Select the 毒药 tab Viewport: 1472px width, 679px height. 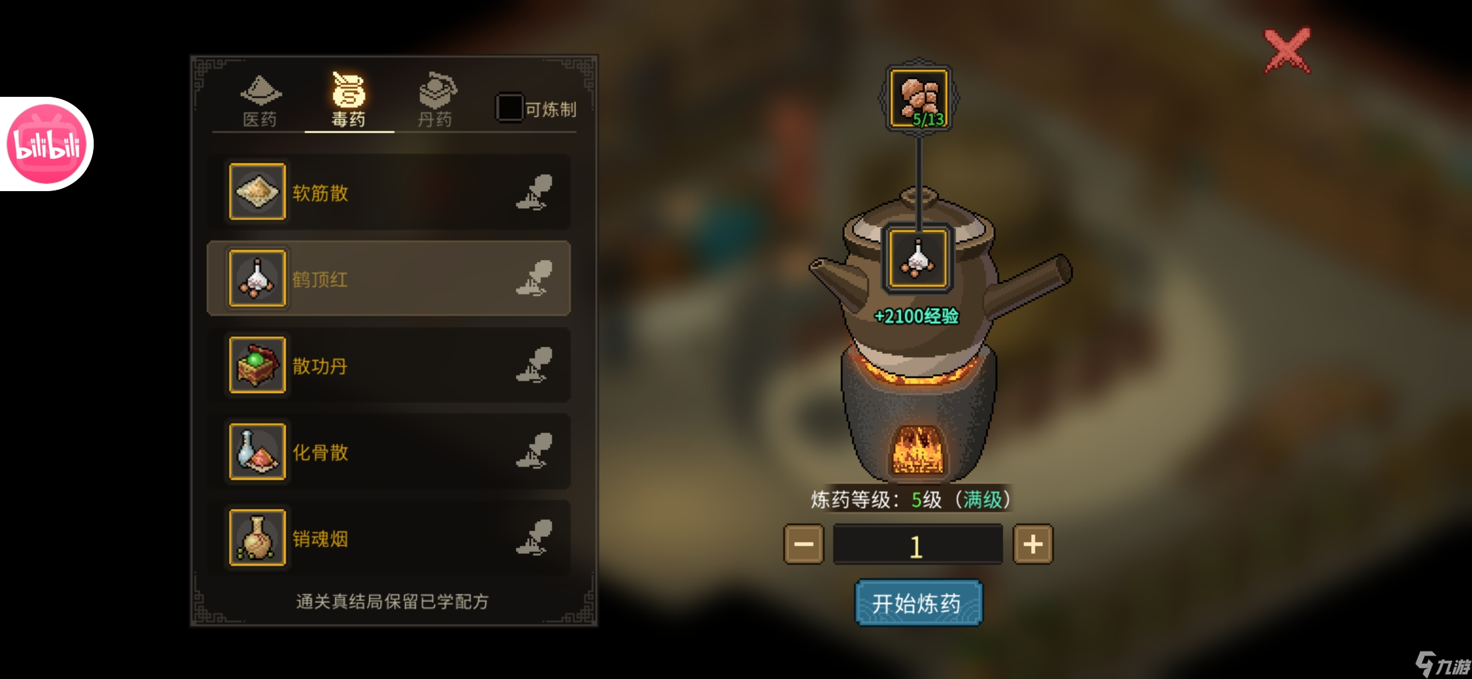pos(348,101)
